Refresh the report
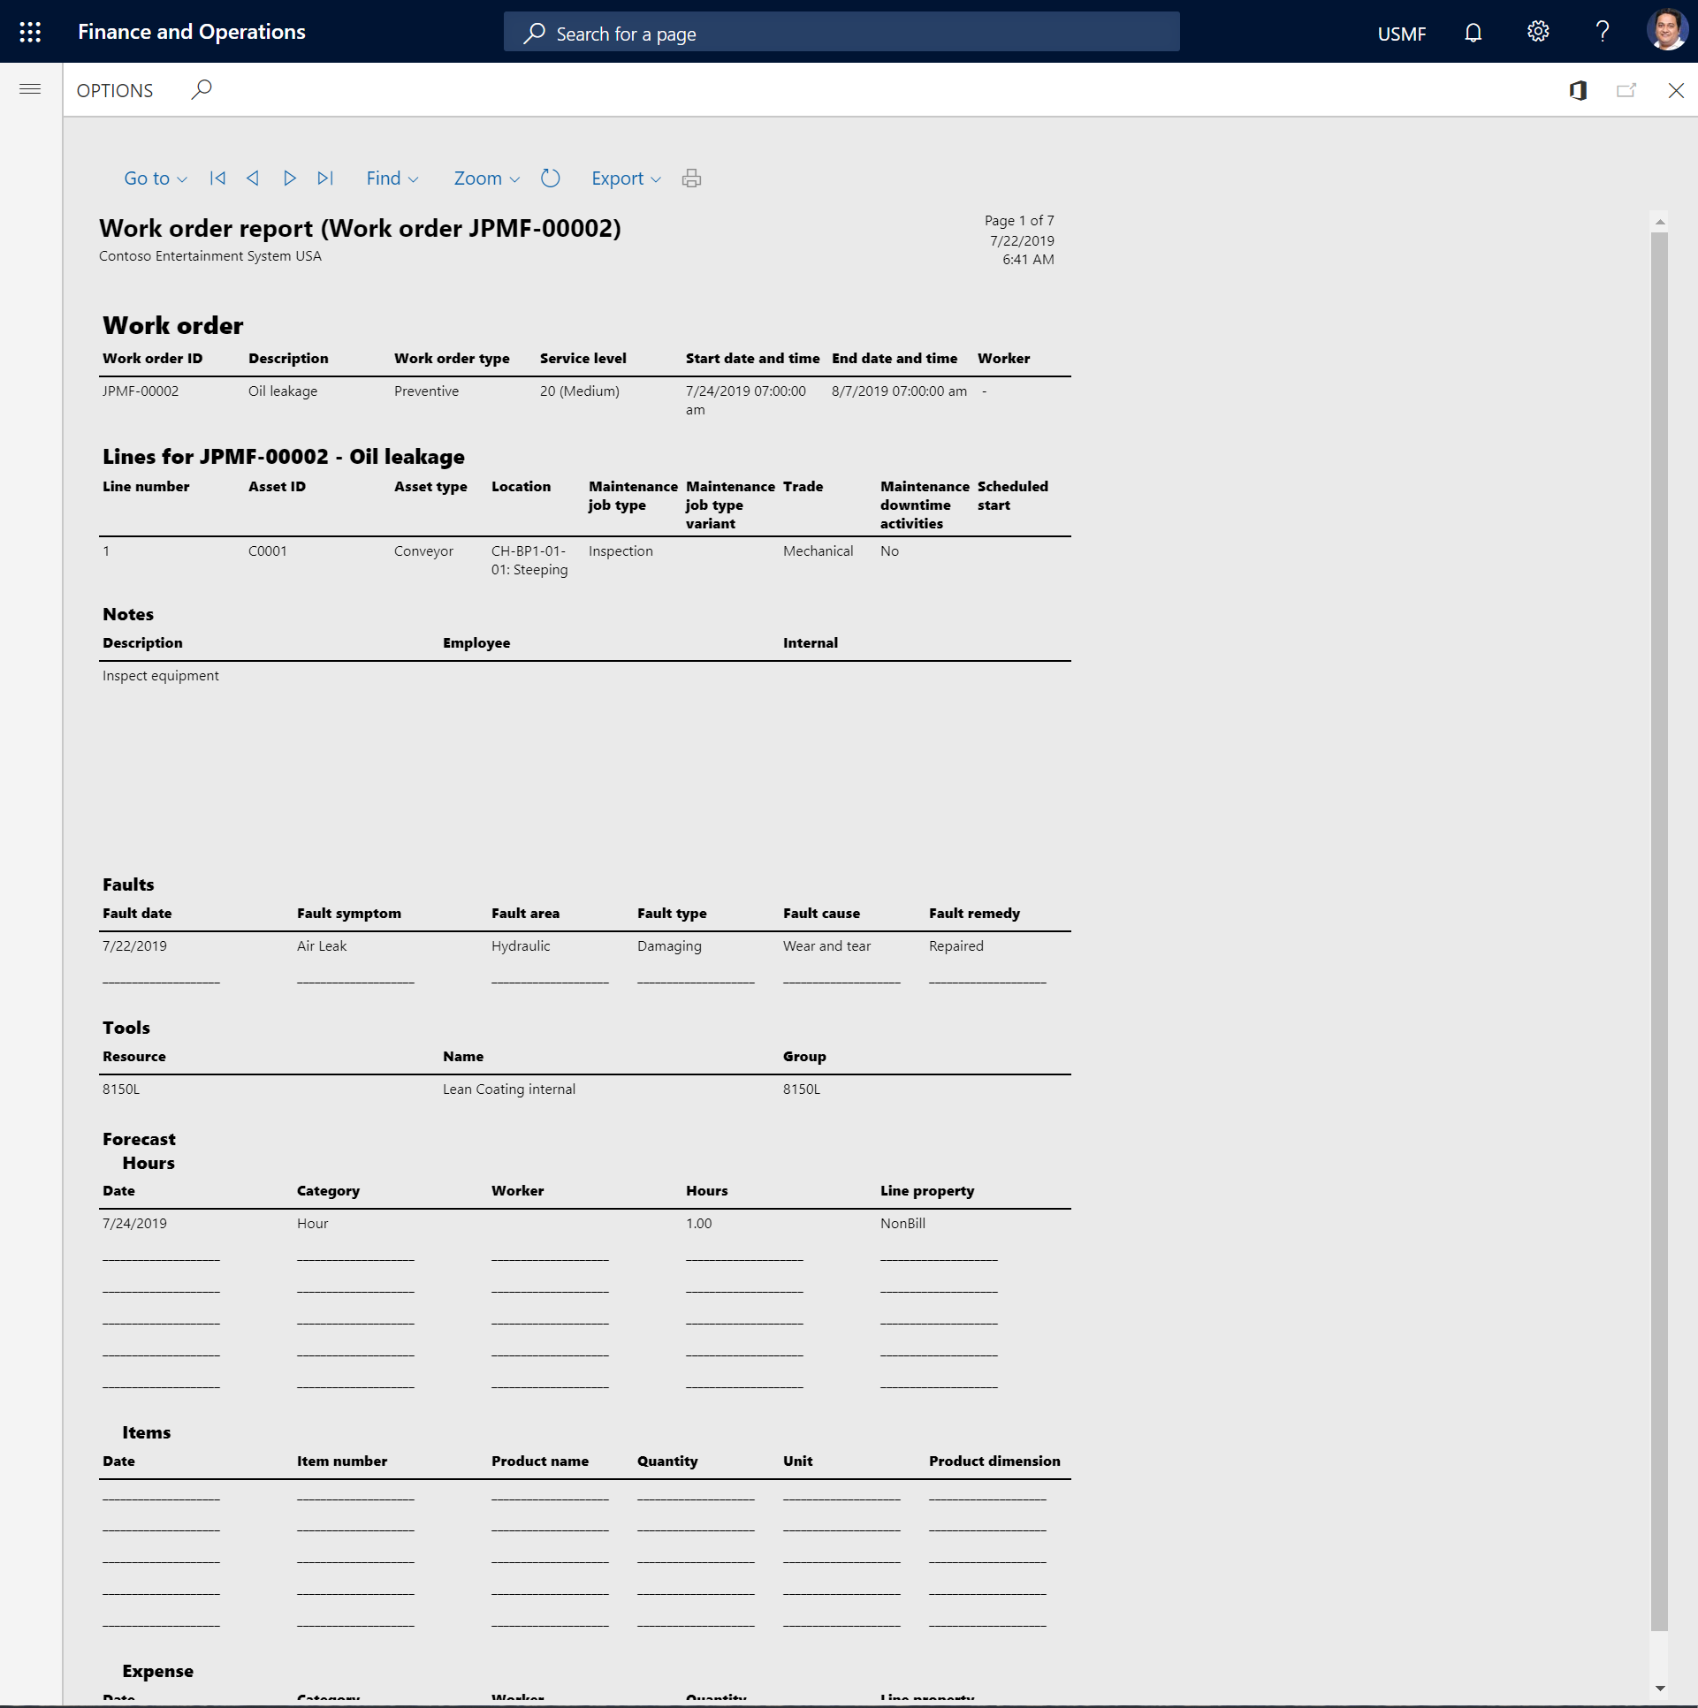Screen dimensions: 1698x1708 click(x=550, y=178)
